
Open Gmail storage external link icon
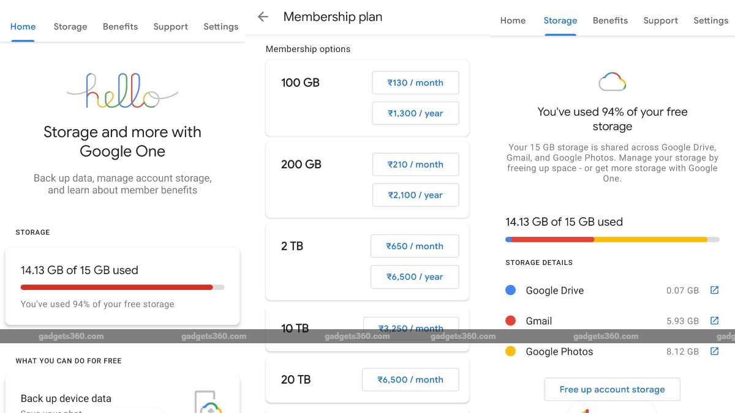[x=714, y=321]
